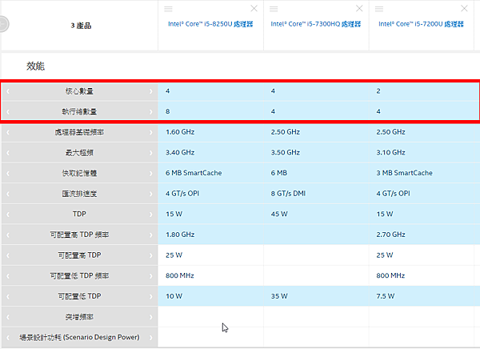Open the Intel Core i5-8250U processor link
Viewport: 480px width, 349px height.
[210, 24]
